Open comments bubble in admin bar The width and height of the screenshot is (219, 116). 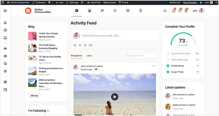pyautogui.click(x=51, y=3)
